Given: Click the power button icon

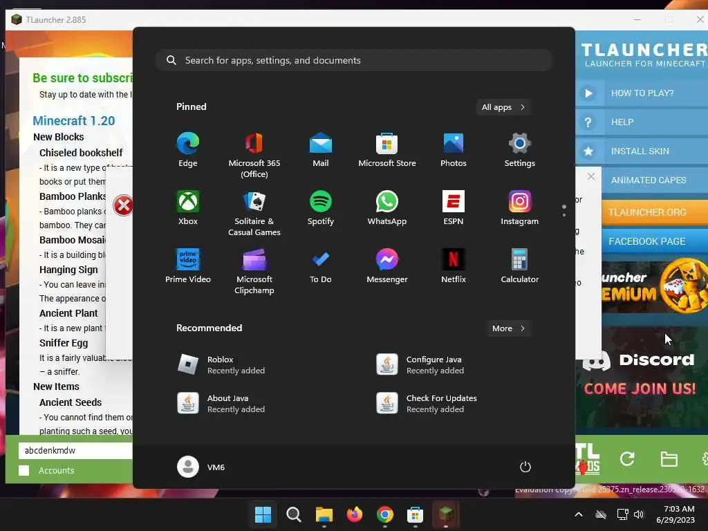Looking at the screenshot, I should coord(525,467).
